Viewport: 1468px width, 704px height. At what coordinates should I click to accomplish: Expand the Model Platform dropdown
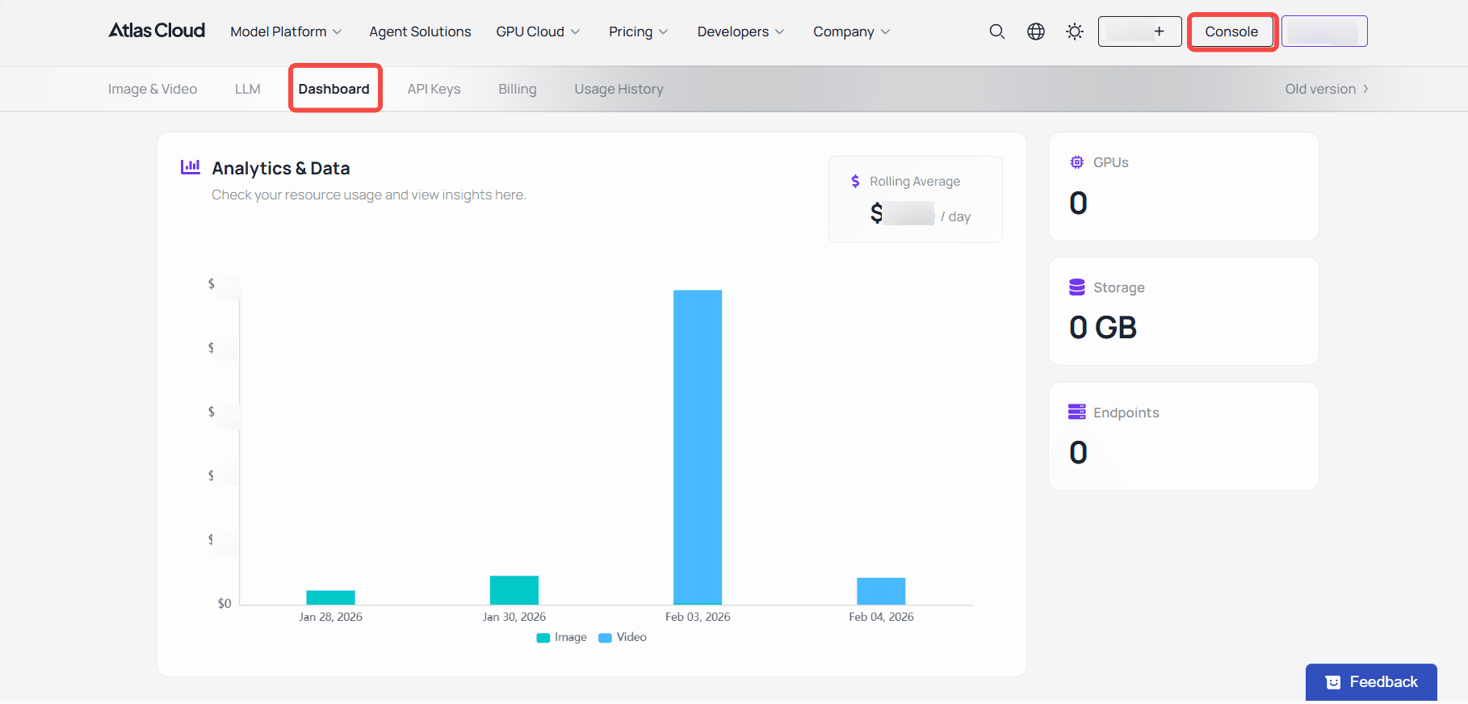[x=286, y=31]
